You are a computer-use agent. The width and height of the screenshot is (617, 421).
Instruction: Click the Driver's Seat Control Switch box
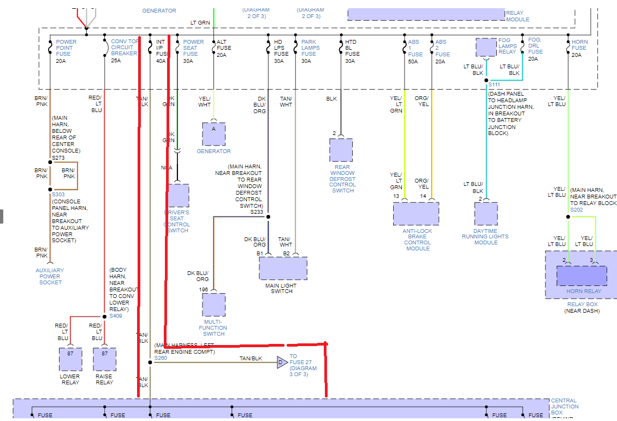coord(179,196)
